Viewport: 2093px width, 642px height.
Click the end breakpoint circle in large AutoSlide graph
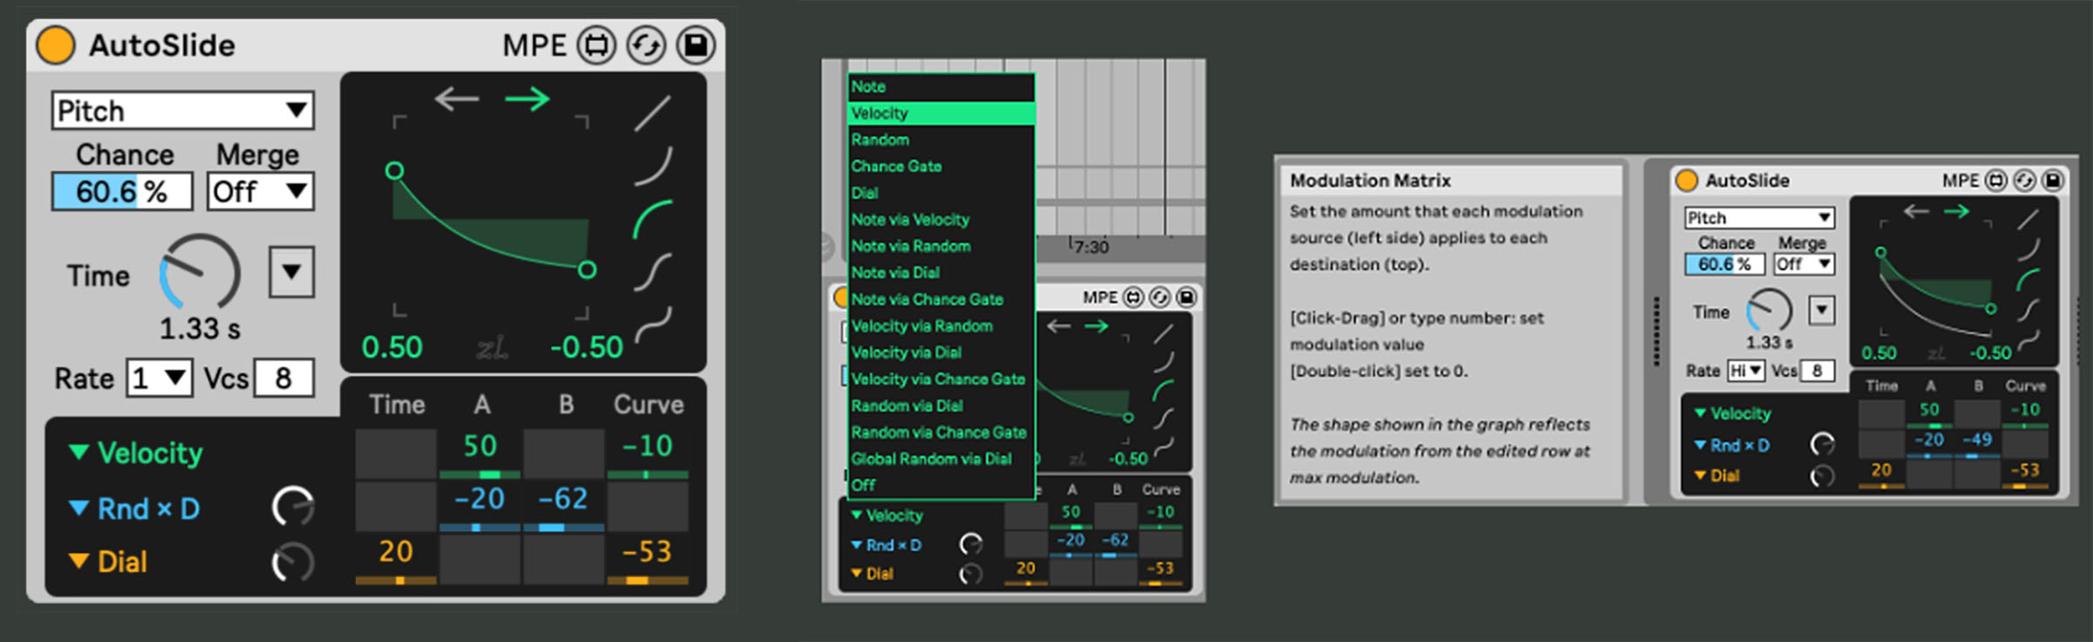tap(588, 270)
